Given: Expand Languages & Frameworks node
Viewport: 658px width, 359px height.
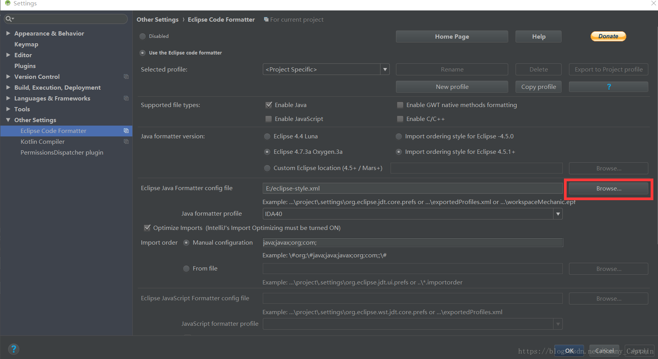Looking at the screenshot, I should point(8,98).
